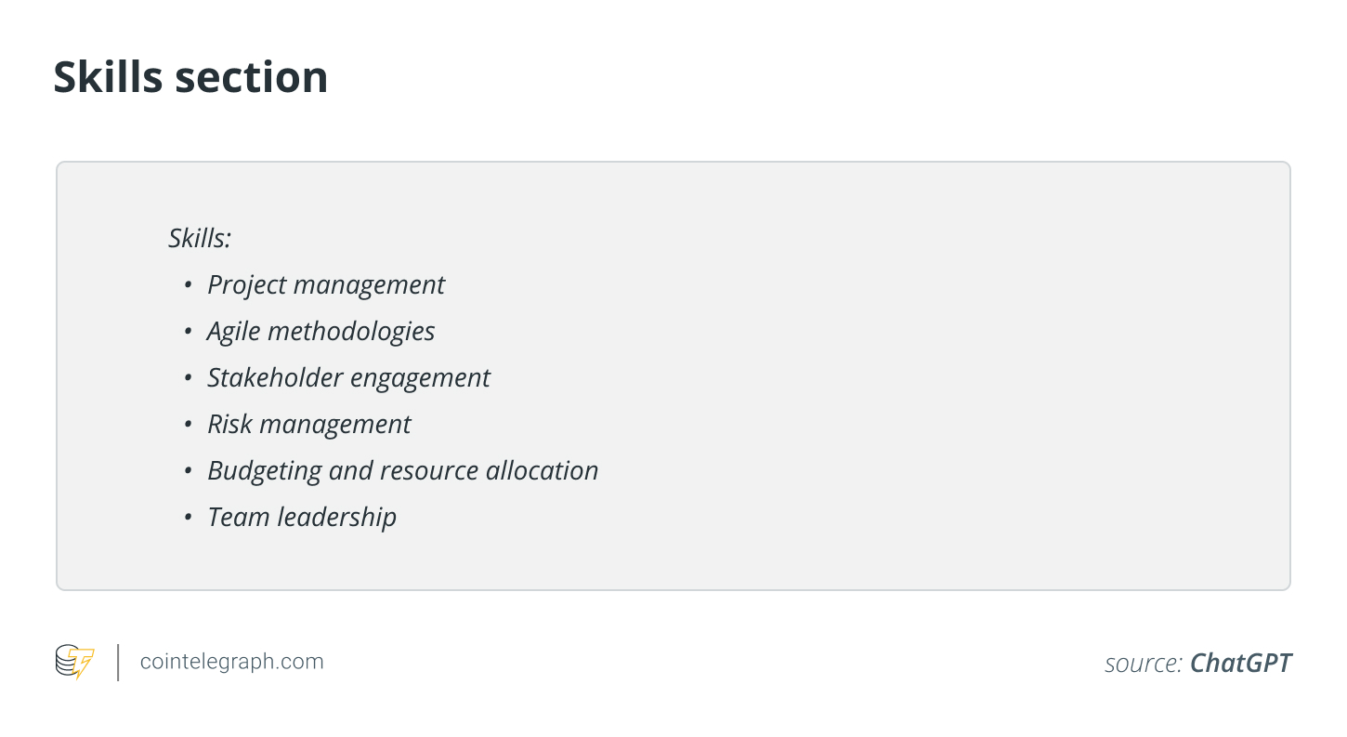
Task: Click the bullet before Project management
Action: click(x=189, y=285)
